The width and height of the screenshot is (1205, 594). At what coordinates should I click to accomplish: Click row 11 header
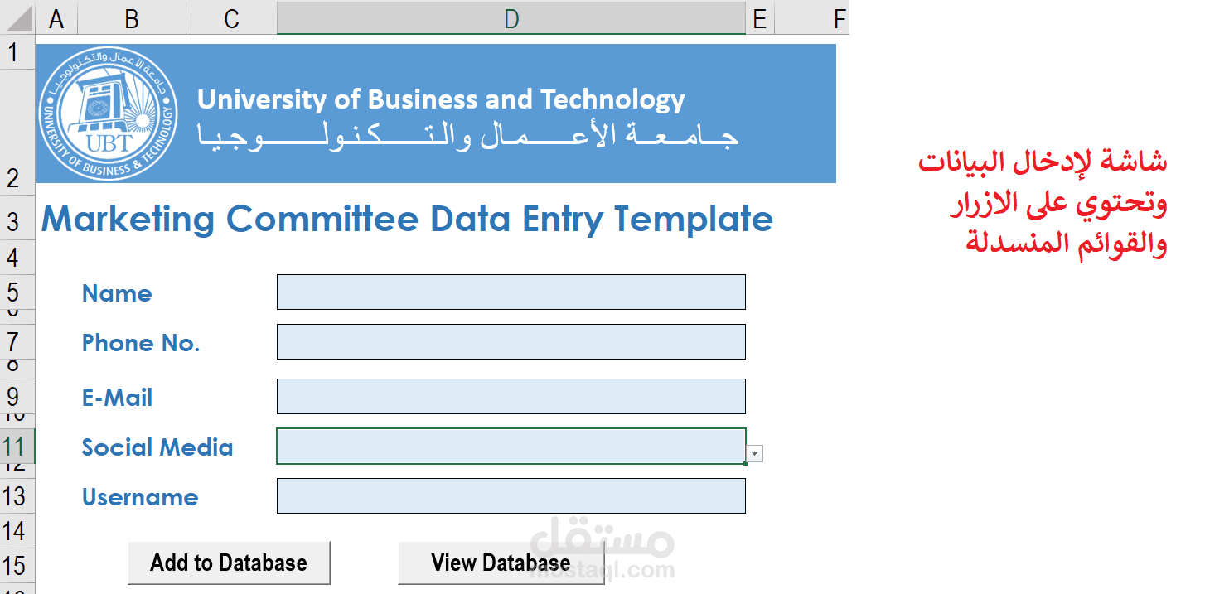[x=13, y=447]
